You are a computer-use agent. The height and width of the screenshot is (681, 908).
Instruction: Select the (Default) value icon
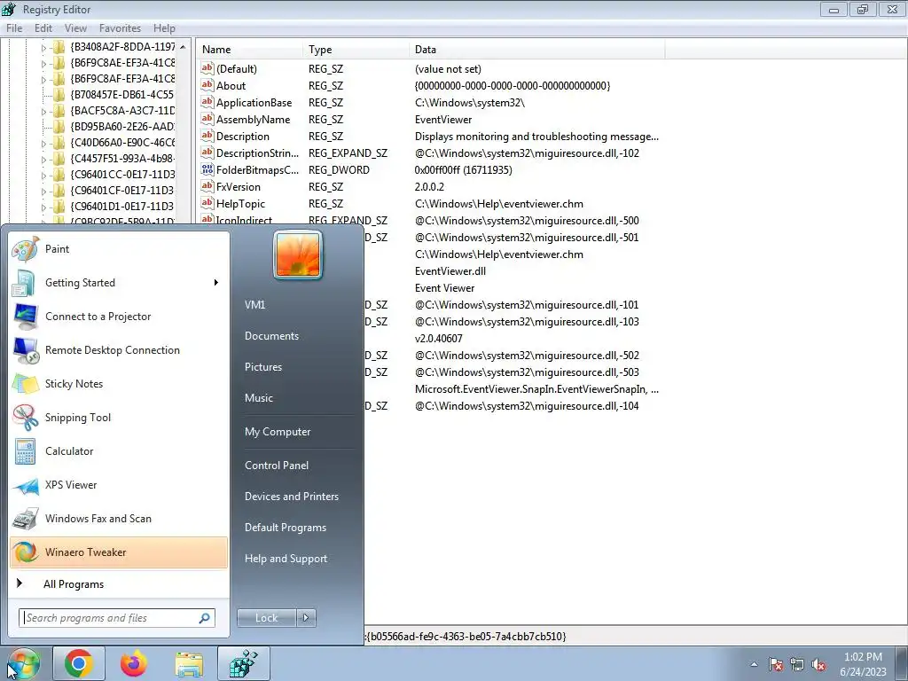tap(207, 68)
